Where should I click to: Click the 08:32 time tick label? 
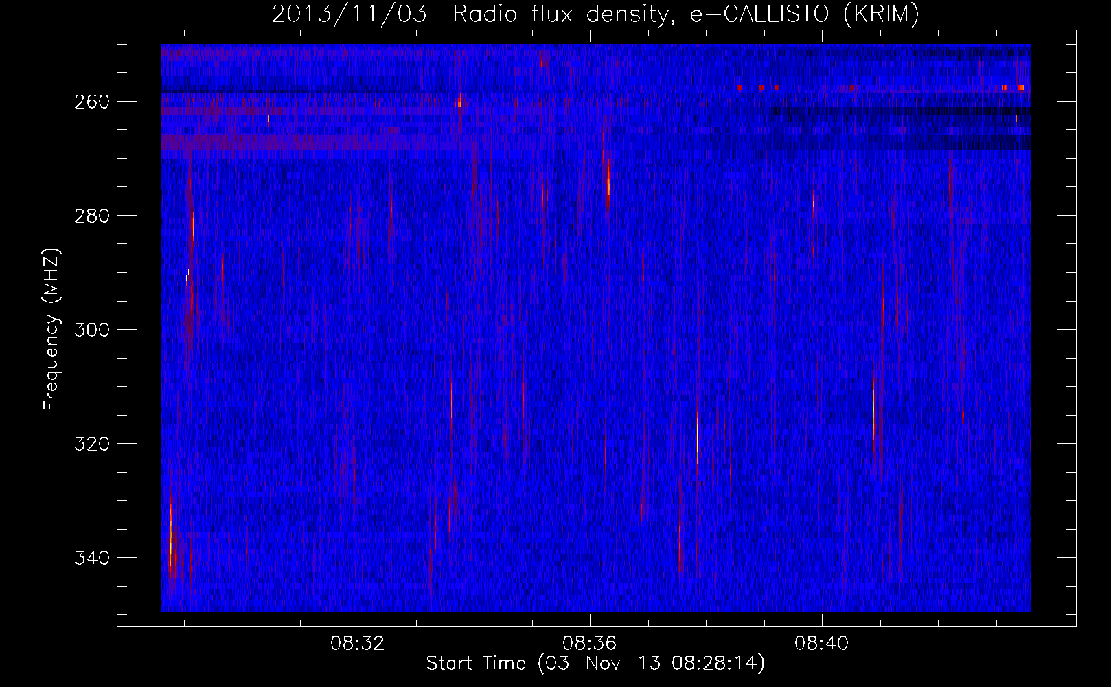[x=358, y=644]
